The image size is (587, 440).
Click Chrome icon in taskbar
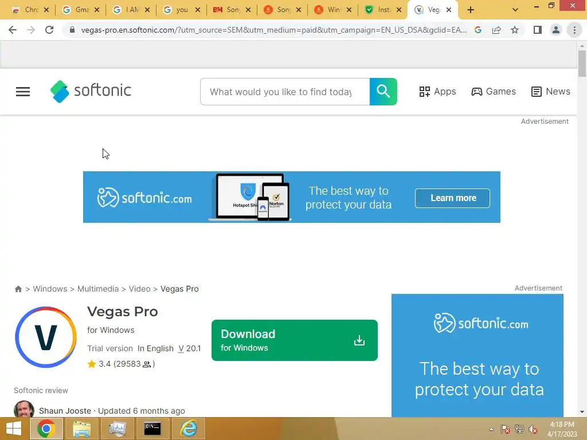pos(46,429)
